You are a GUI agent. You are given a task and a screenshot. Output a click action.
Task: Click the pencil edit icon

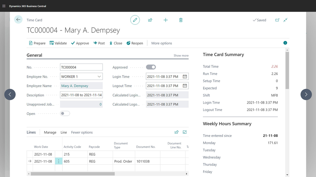135,20
